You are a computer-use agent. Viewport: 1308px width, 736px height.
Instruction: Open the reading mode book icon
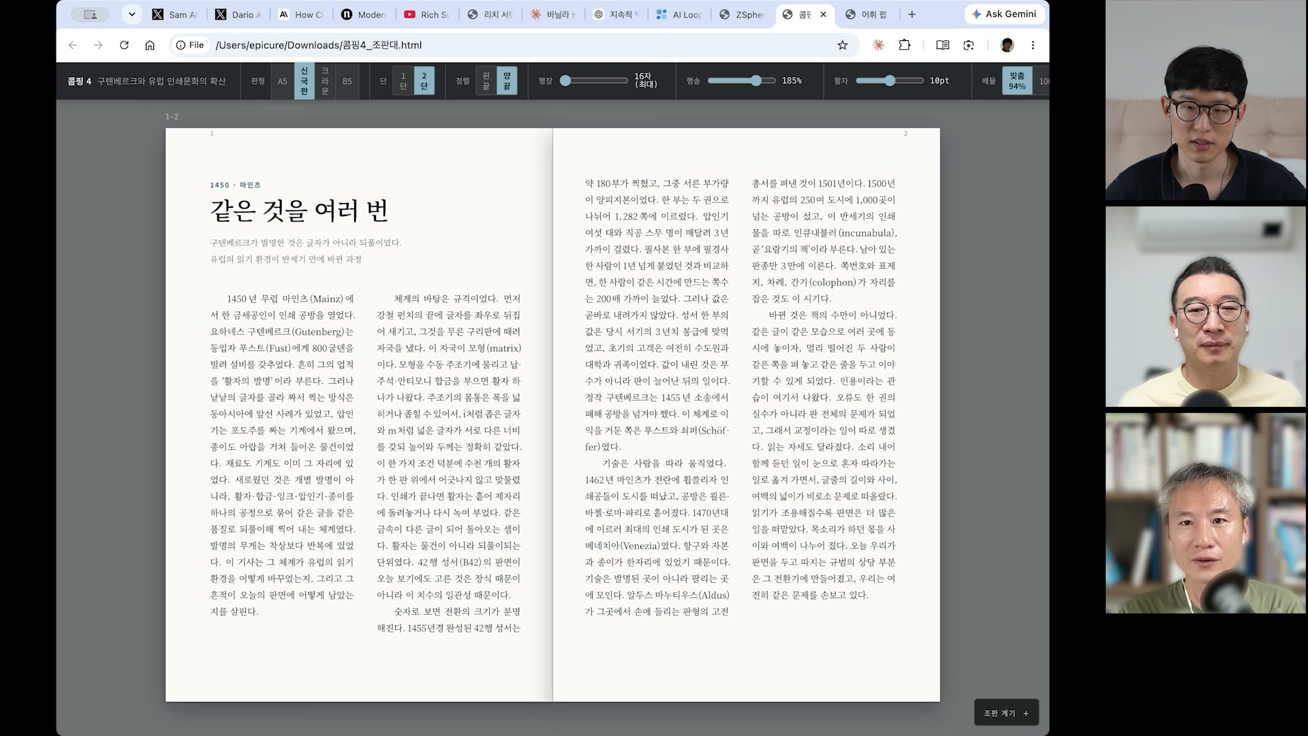tap(943, 45)
